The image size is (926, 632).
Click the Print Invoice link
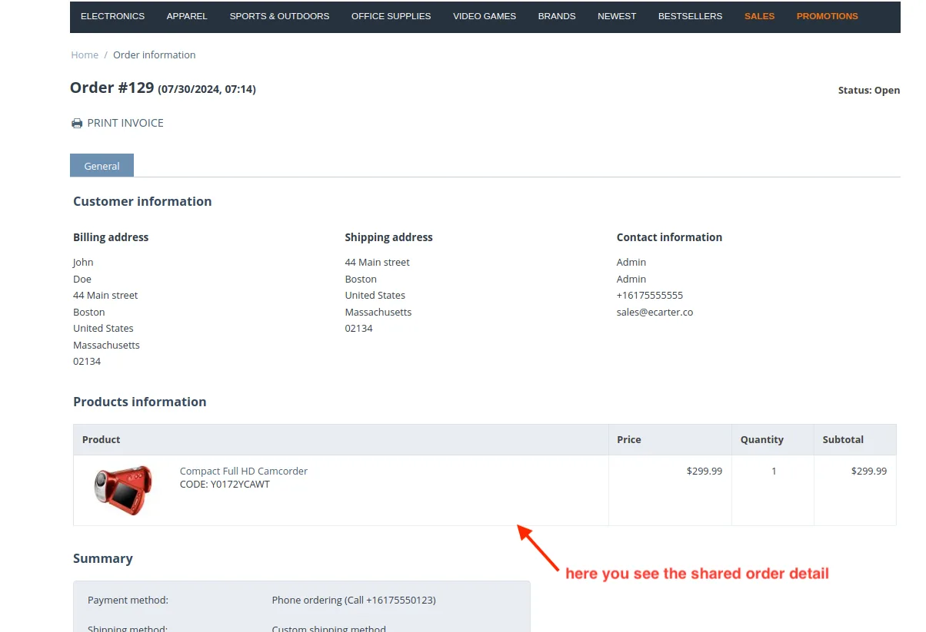[x=125, y=123]
